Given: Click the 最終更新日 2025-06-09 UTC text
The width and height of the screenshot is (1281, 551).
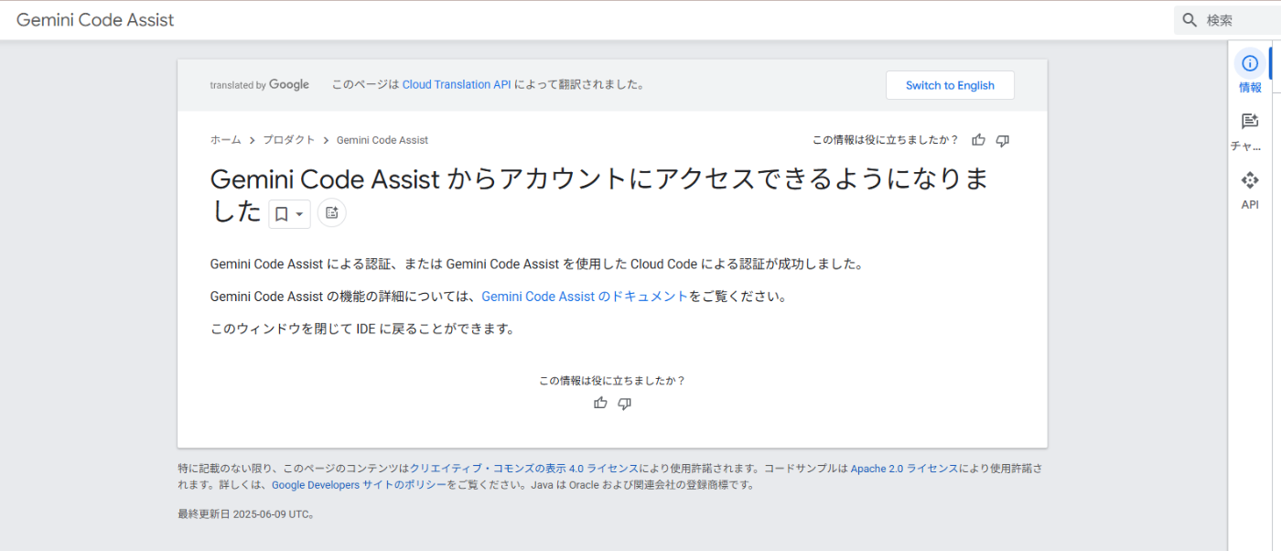Looking at the screenshot, I should coord(247,514).
